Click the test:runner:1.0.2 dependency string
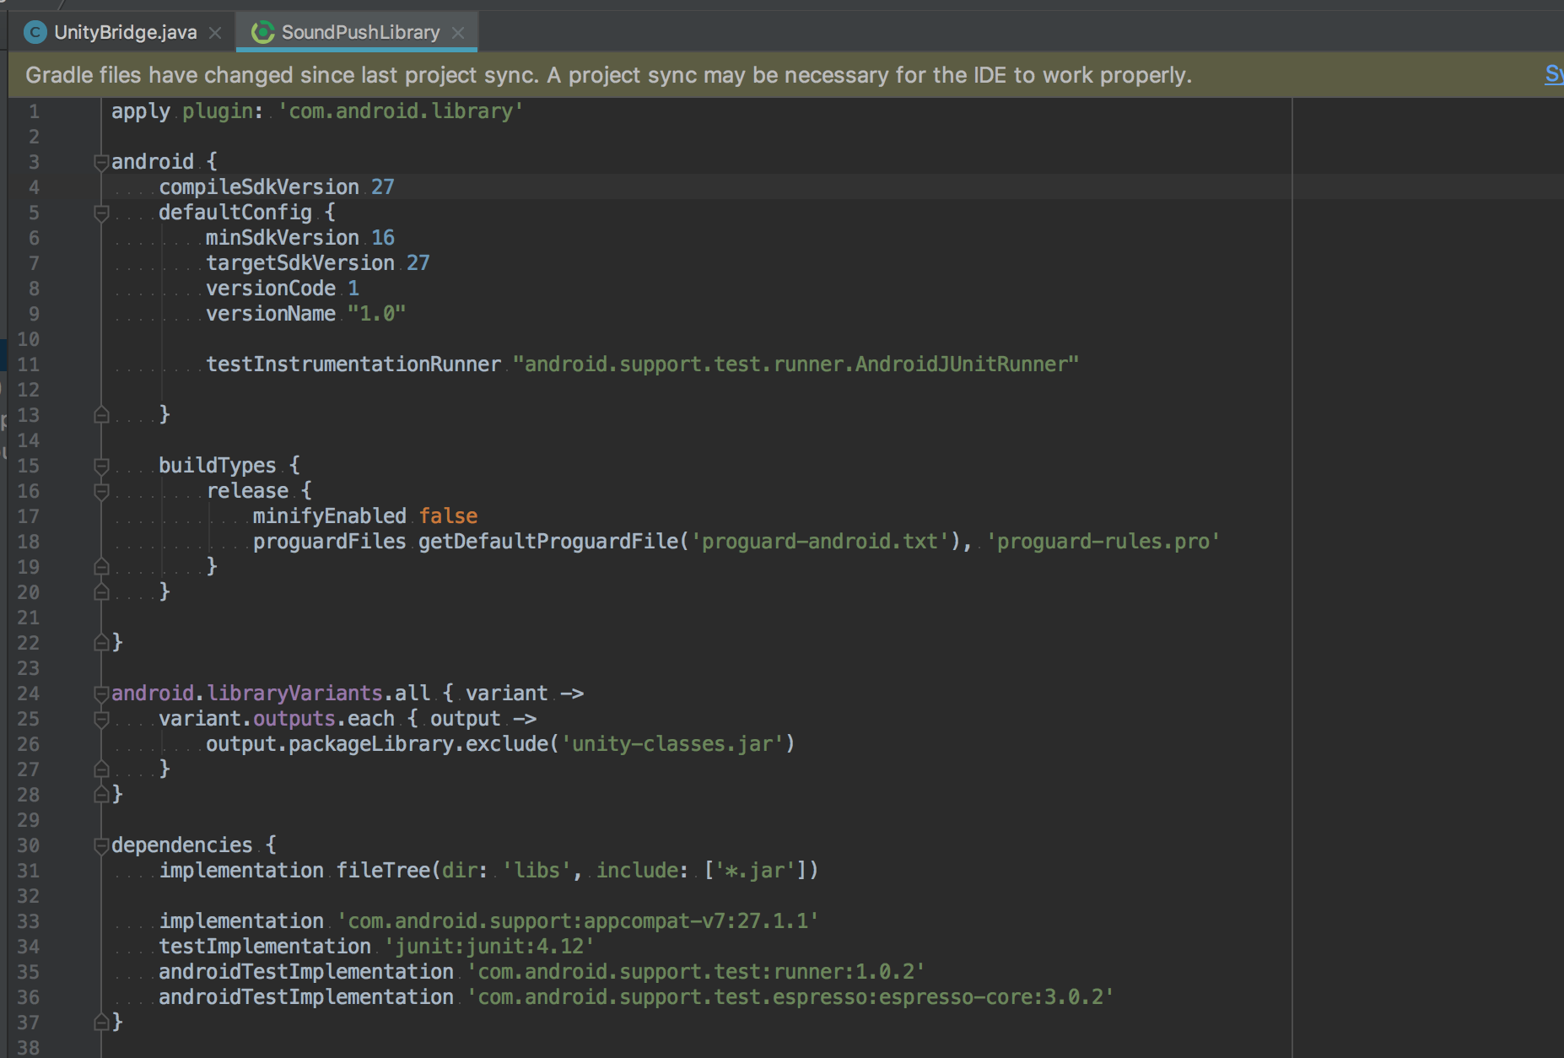This screenshot has height=1058, width=1564. pos(696,972)
